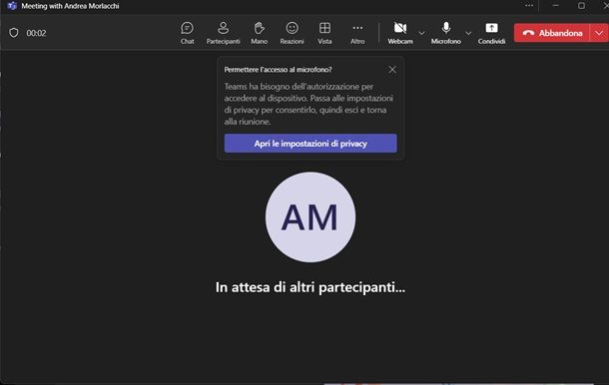Dismiss the microphone permission popup

pos(392,70)
